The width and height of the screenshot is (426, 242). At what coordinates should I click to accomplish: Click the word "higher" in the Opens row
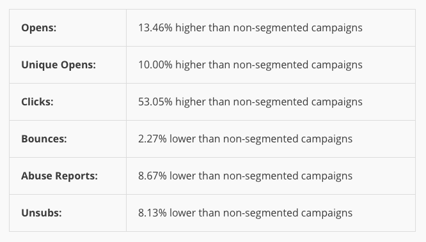point(191,28)
